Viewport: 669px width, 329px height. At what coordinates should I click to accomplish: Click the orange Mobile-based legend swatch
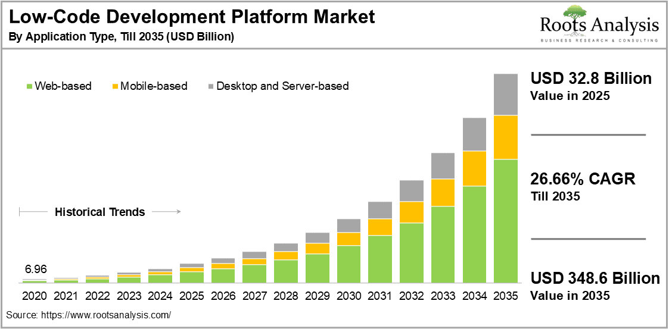click(114, 86)
